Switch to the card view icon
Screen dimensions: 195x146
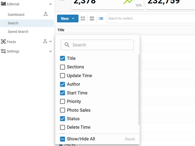92,19
